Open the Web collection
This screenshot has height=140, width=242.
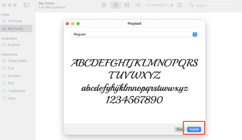click(x=16, y=98)
